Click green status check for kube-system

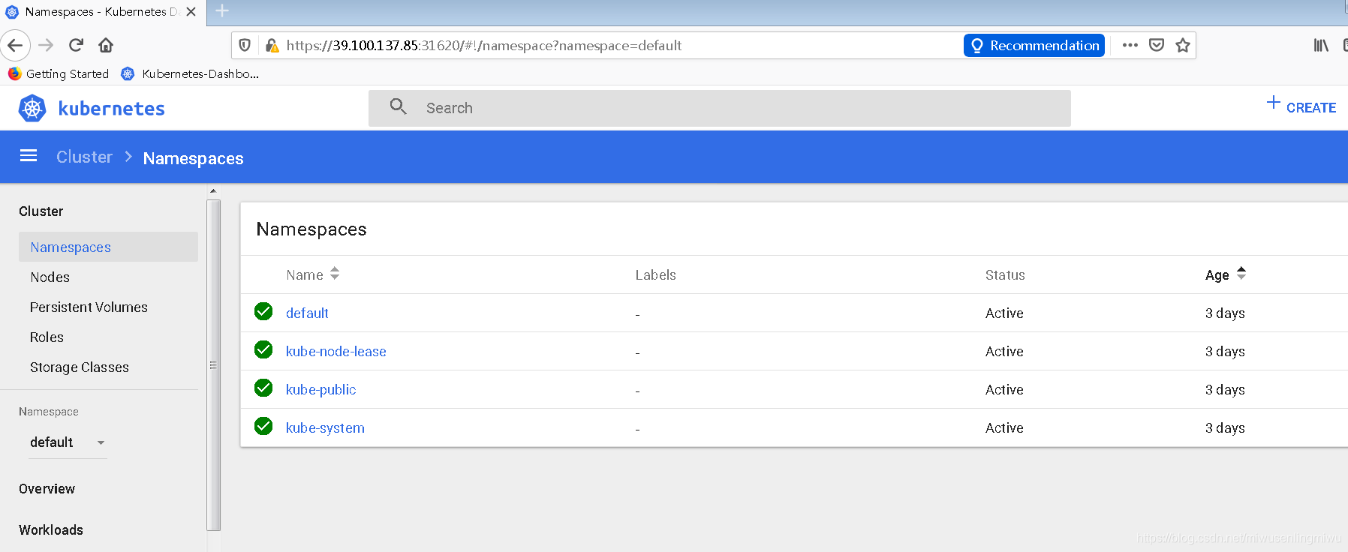(x=263, y=426)
